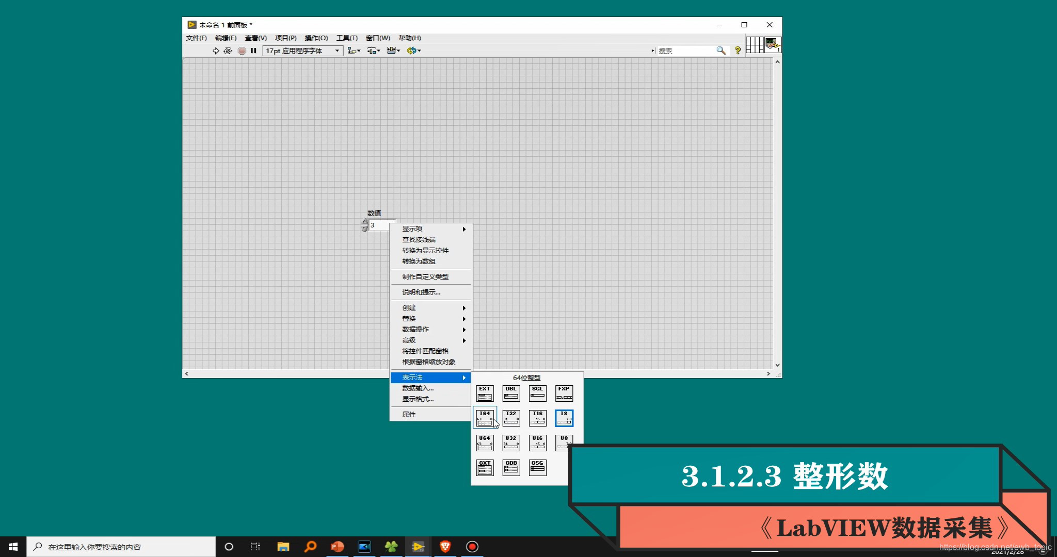This screenshot has height=557, width=1057.
Task: Click the connector pane grid icon
Action: [755, 45]
